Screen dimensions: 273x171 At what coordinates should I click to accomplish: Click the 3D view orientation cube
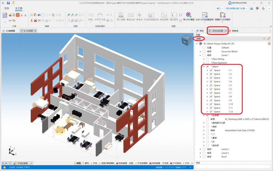(x=185, y=40)
